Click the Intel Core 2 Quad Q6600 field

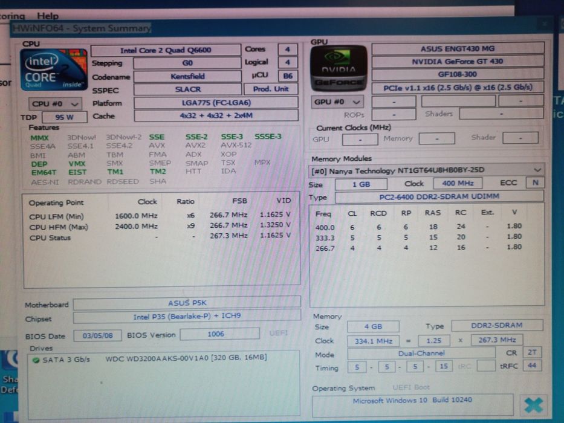[x=166, y=50]
